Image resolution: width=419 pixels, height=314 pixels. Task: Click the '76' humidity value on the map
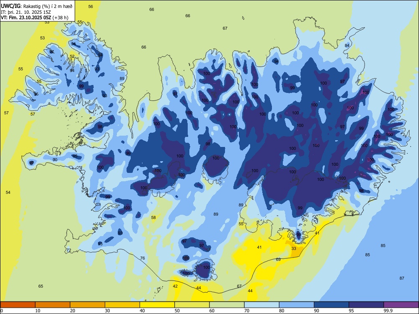tap(142, 258)
